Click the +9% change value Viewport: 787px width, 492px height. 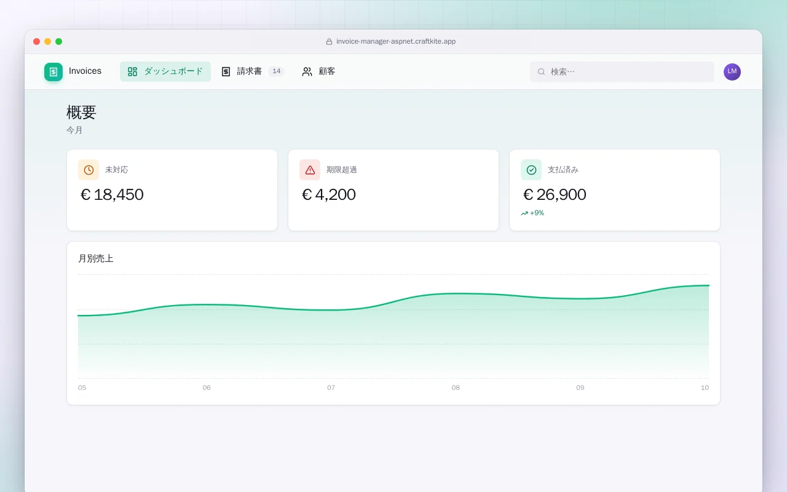[x=537, y=213]
